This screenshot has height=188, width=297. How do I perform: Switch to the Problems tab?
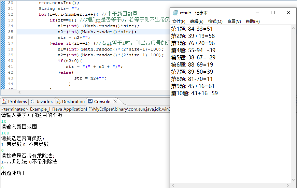pos(15,101)
